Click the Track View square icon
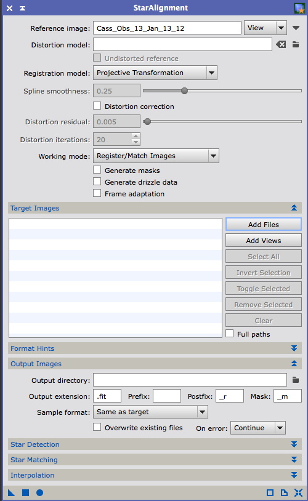This screenshot has height=501, width=308. (270, 492)
